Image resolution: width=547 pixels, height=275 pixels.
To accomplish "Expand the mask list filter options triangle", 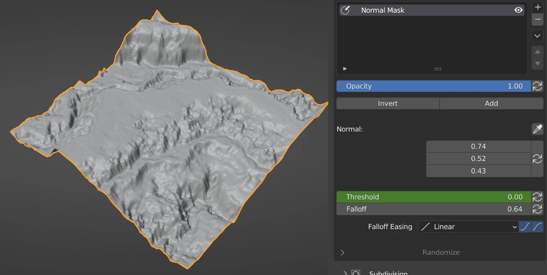I will 345,69.
